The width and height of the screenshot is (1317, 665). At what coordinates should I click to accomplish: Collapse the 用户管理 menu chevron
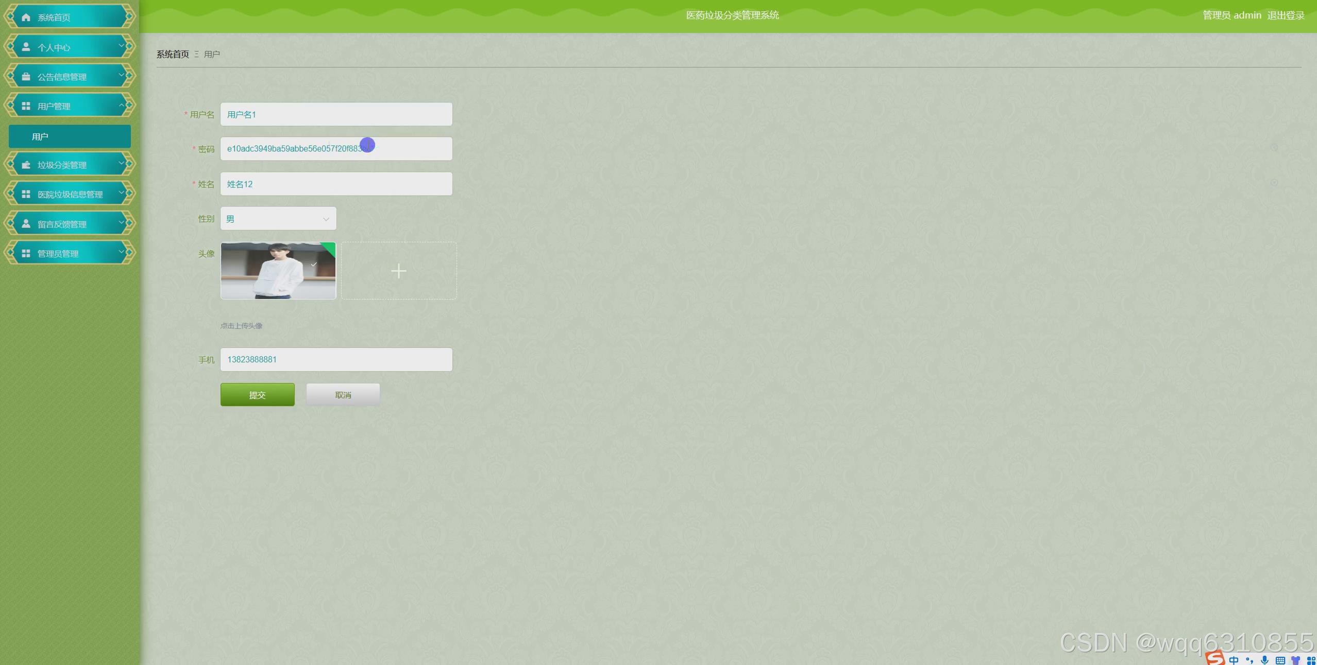pyautogui.click(x=122, y=105)
